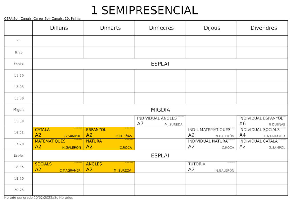Image resolution: width=292 pixels, height=206 pixels.
Task: Click the morning ESPLAI break row
Action: pos(160,64)
